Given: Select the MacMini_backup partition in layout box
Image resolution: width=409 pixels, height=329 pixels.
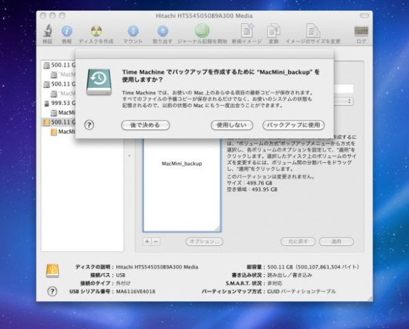Looking at the screenshot, I should point(182,185).
